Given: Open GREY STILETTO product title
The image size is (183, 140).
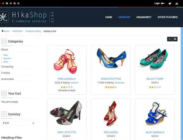Looking at the screenshot, I should (66, 132).
